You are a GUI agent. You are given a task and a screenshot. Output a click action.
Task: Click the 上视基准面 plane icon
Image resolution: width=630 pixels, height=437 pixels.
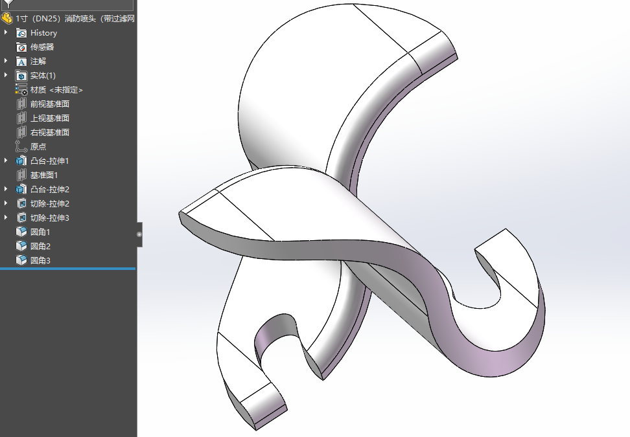click(21, 118)
